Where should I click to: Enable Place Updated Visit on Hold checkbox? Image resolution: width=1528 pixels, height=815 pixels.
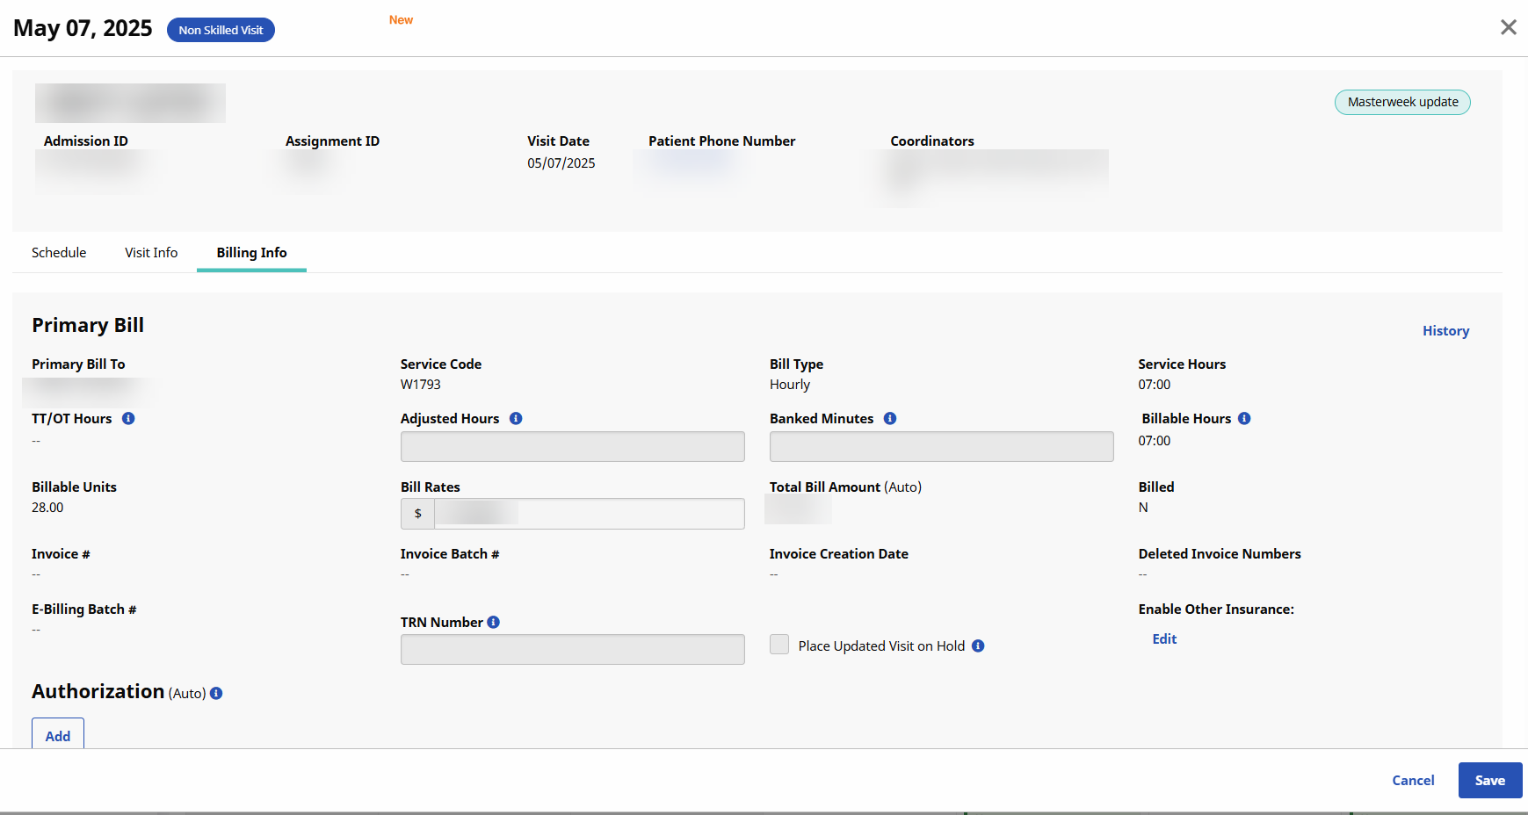point(779,645)
